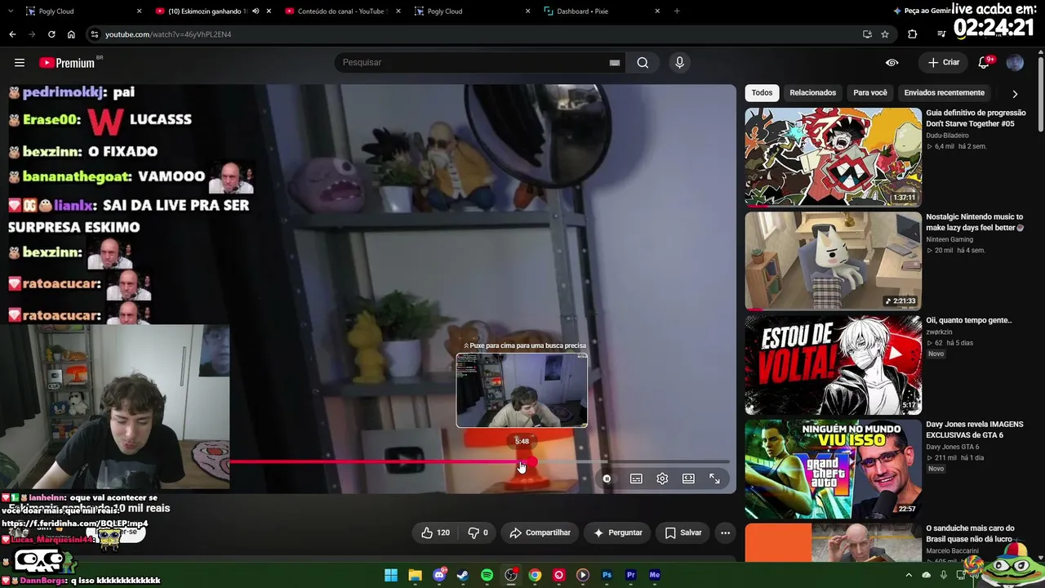Click the video progress scrubber handle
The image size is (1045, 588).
click(531, 463)
